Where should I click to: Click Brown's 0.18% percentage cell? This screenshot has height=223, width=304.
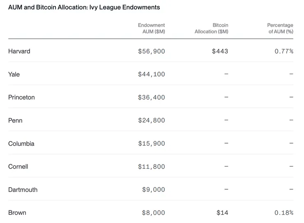(x=284, y=213)
